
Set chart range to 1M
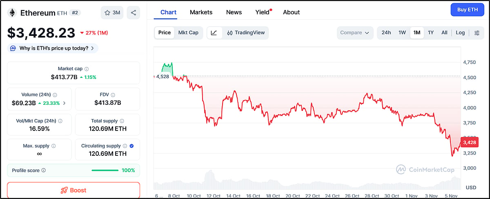417,33
